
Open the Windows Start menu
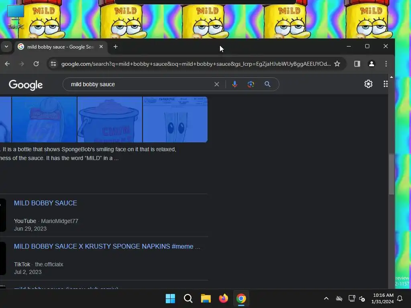pyautogui.click(x=170, y=298)
